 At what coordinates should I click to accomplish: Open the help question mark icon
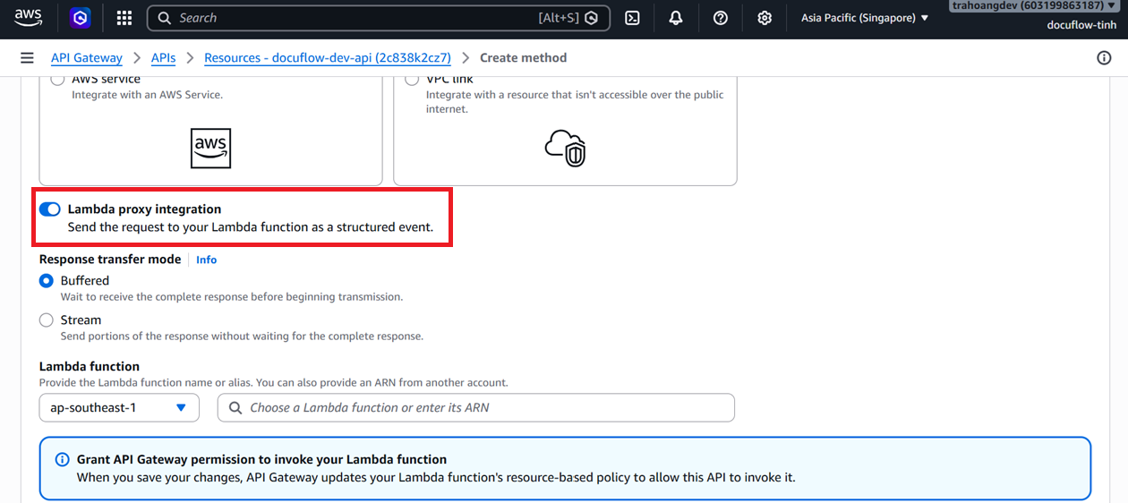(721, 18)
